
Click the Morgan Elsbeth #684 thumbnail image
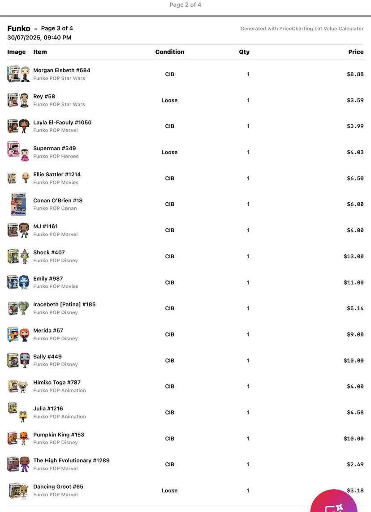[18, 74]
